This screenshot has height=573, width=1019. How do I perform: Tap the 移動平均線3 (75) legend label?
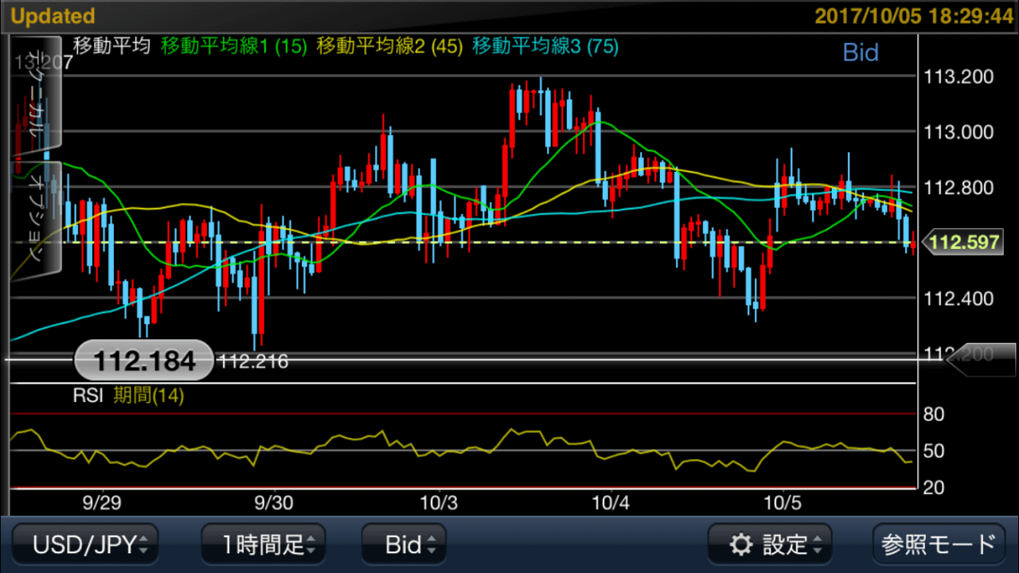click(545, 46)
